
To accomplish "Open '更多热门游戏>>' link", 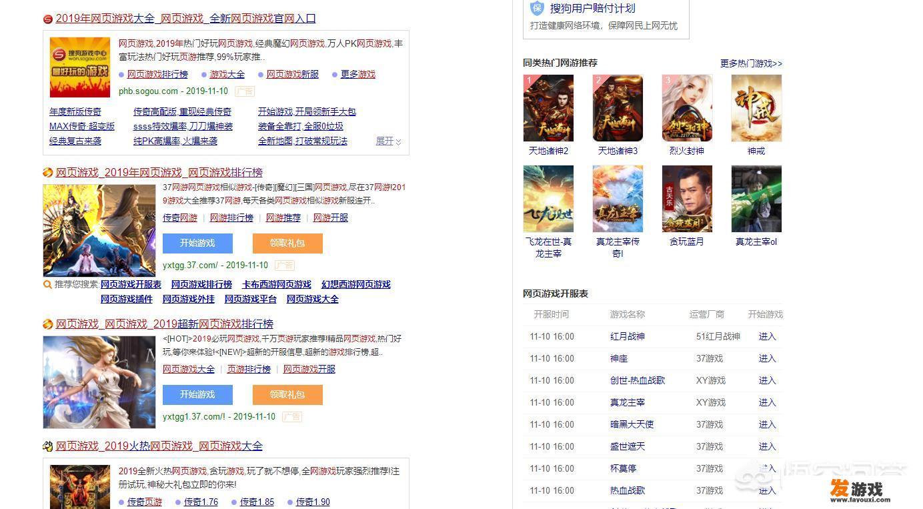I will pos(751,64).
